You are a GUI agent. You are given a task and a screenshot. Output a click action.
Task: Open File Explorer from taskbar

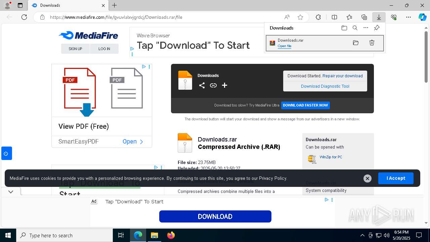point(154,235)
